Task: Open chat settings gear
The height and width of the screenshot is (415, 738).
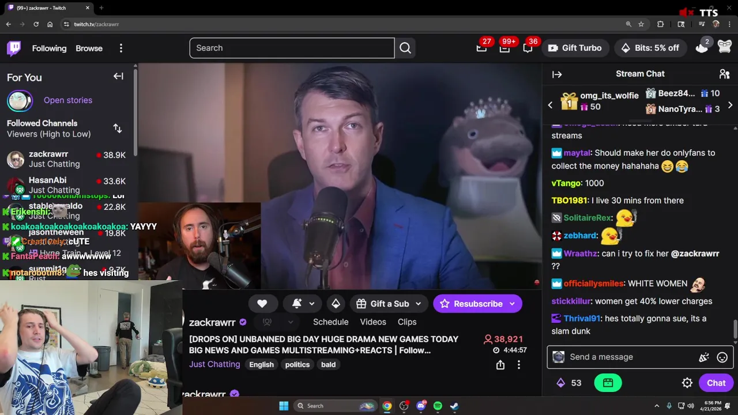Action: tap(687, 383)
